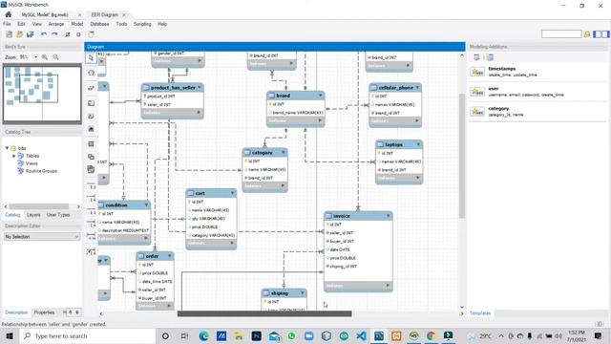Collapse the brand table box
The image size is (611, 344).
[321, 96]
